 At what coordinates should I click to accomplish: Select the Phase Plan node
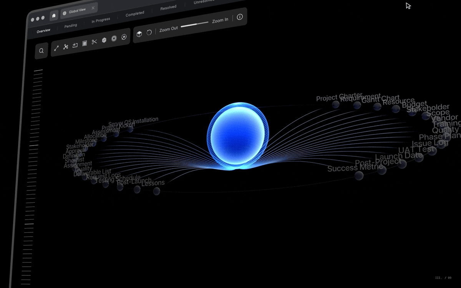coord(439,136)
